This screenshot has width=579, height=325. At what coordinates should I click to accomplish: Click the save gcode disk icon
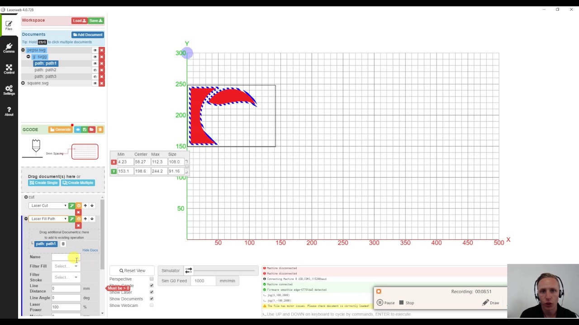point(85,130)
